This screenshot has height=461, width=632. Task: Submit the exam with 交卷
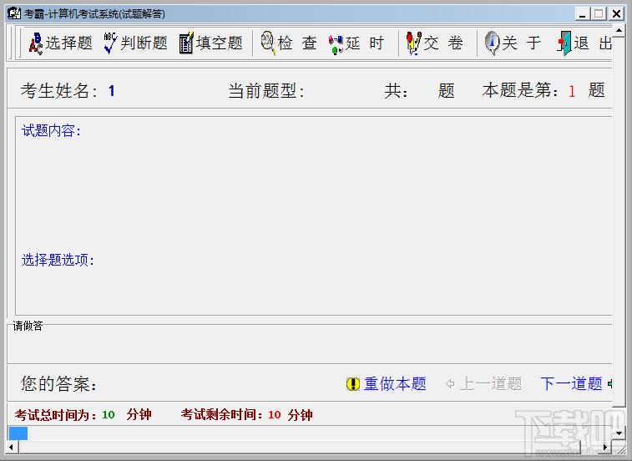click(434, 43)
